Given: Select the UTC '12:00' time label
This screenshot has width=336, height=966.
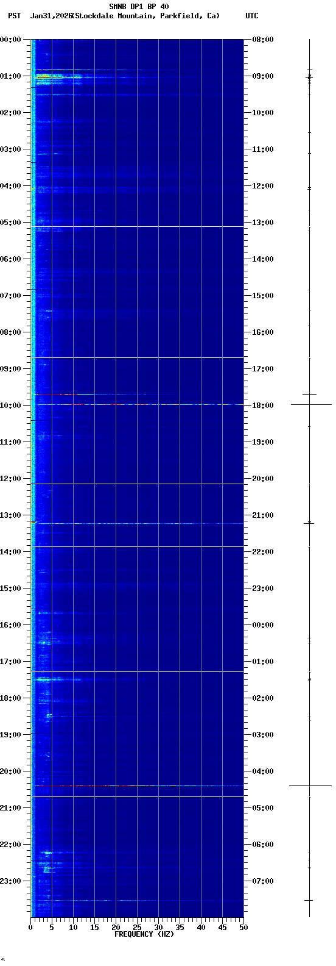Looking at the screenshot, I should tap(263, 186).
